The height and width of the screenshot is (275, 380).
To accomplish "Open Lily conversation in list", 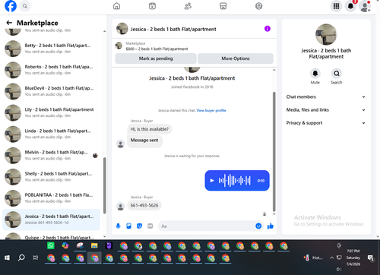I will point(51,112).
